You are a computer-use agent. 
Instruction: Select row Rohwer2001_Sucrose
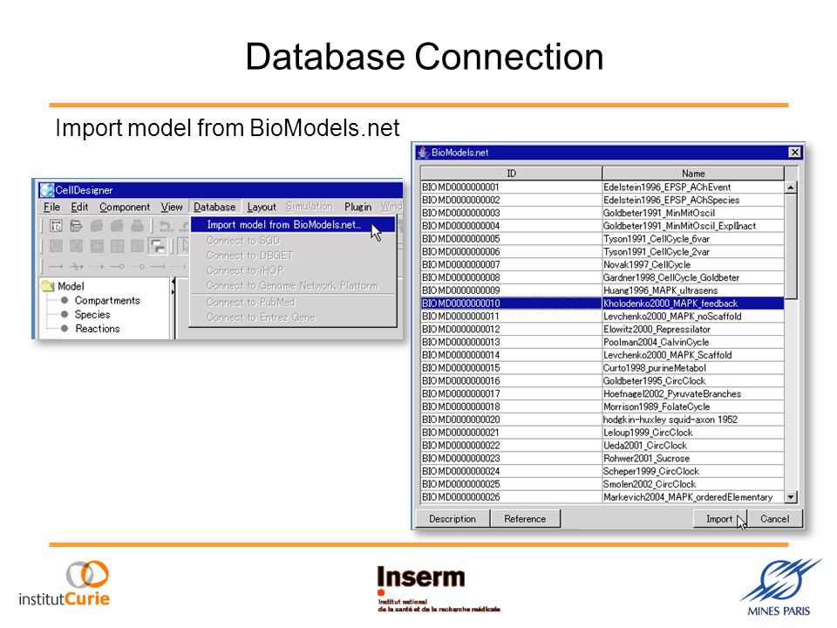[602, 458]
